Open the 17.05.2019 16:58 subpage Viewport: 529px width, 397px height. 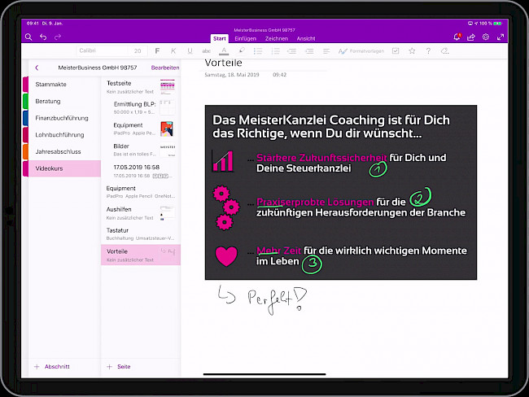[141, 171]
